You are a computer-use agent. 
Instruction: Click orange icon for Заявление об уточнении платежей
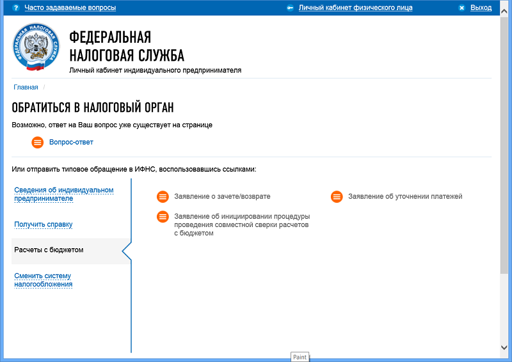337,197
